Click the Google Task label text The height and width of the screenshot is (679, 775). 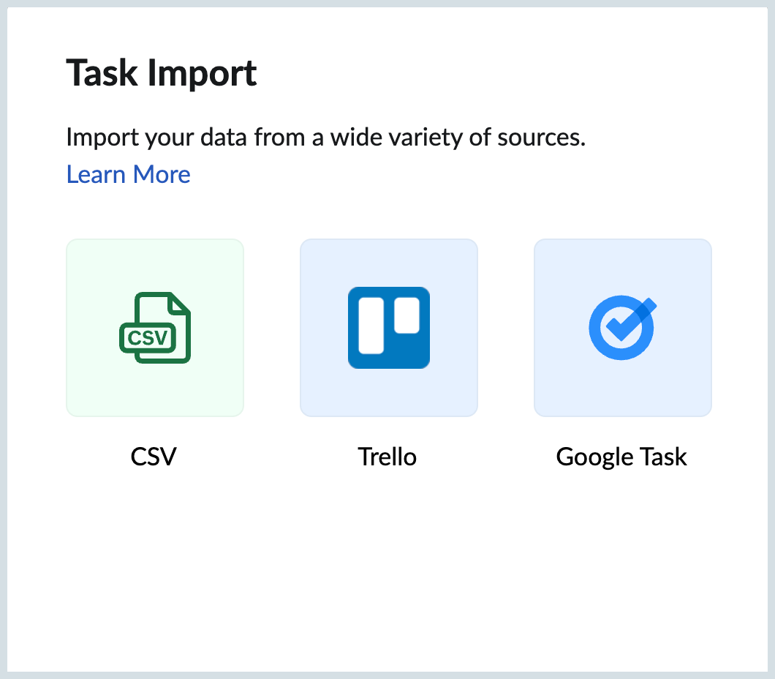[621, 456]
